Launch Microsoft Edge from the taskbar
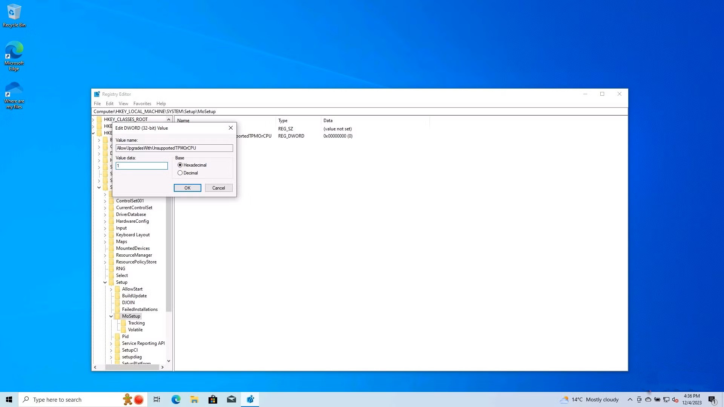724x407 pixels. 175,399
